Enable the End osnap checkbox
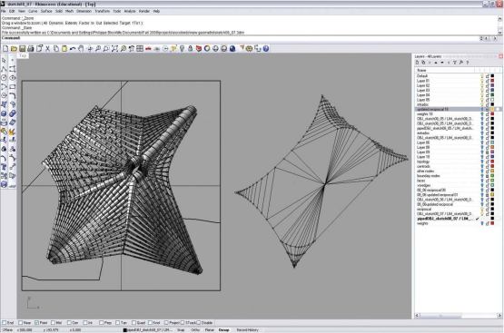Image resolution: width=504 pixels, height=333 pixels. tap(5, 323)
